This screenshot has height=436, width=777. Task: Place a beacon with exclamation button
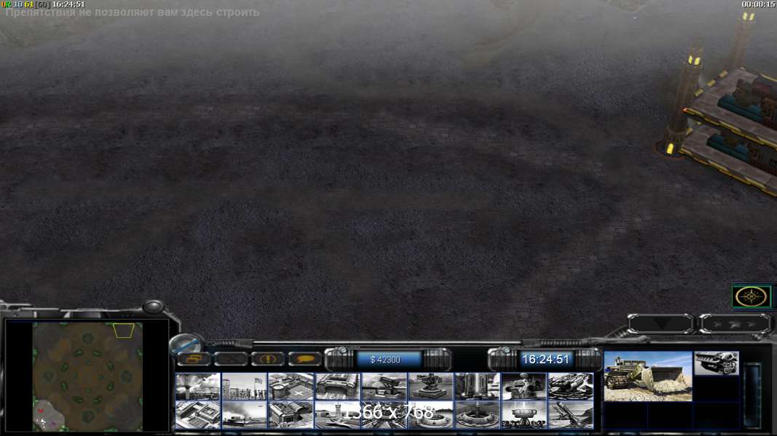coord(267,360)
